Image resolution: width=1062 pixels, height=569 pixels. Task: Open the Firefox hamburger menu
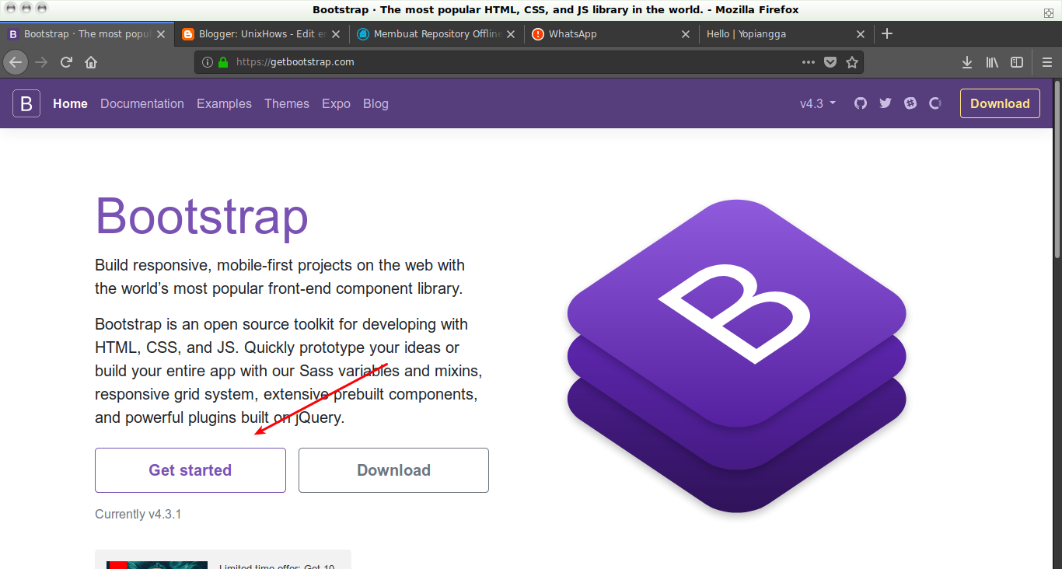(1047, 61)
